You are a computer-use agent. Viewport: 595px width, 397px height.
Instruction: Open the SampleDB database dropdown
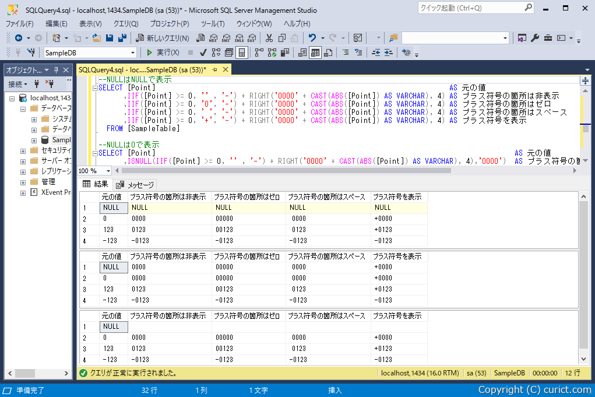pyautogui.click(x=132, y=52)
